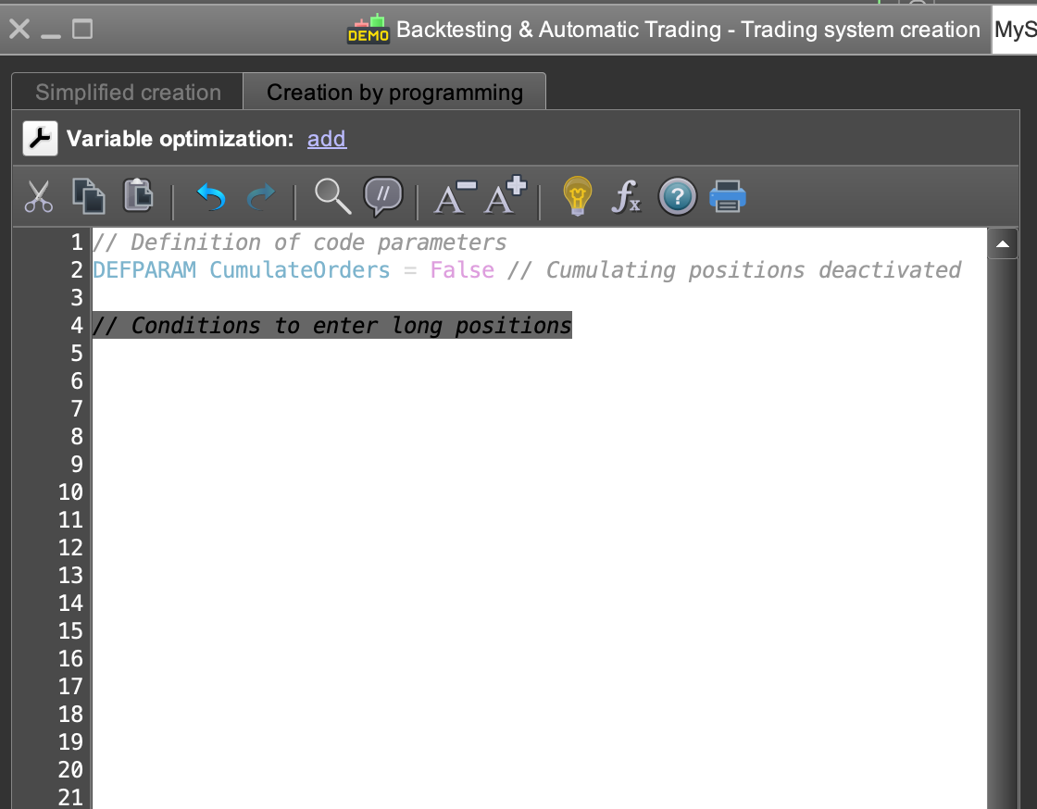1037x809 pixels.
Task: Redo edit with forward arrow
Action: tap(260, 196)
